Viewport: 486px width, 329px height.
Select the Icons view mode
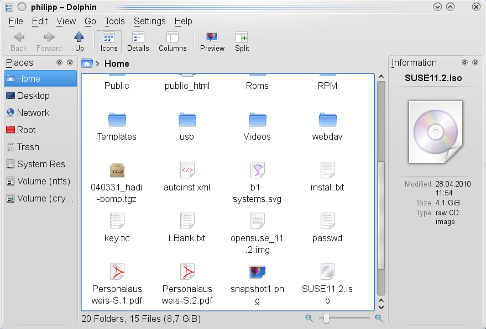(108, 41)
